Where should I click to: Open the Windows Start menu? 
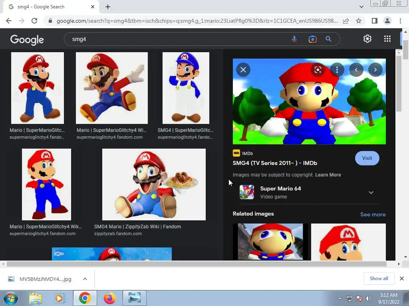tap(10, 298)
